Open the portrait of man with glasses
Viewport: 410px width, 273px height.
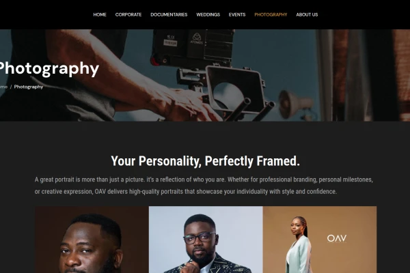click(206, 240)
